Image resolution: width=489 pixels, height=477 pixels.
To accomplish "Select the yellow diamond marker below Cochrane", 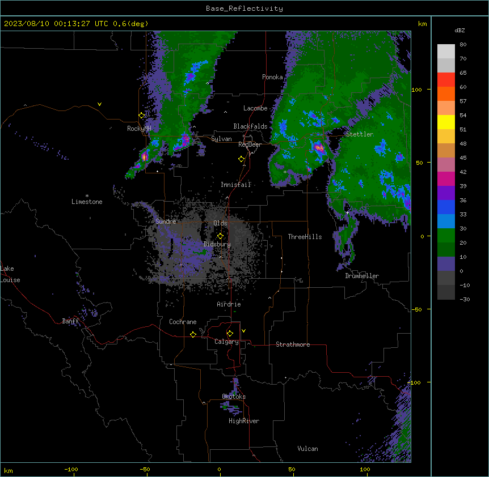I will [193, 334].
